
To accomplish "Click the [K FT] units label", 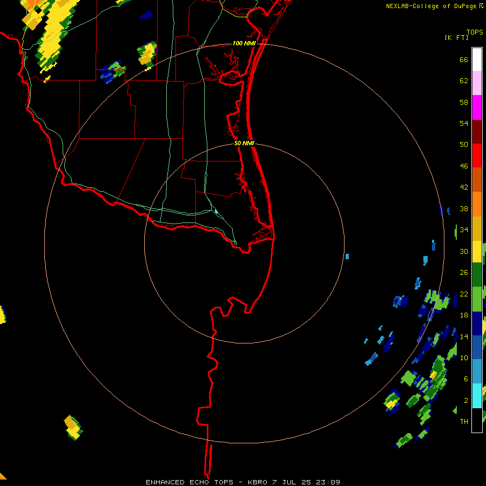I will [x=456, y=37].
